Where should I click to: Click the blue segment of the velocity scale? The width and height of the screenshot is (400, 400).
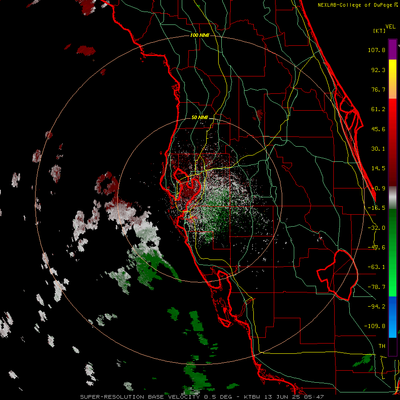click(x=392, y=317)
